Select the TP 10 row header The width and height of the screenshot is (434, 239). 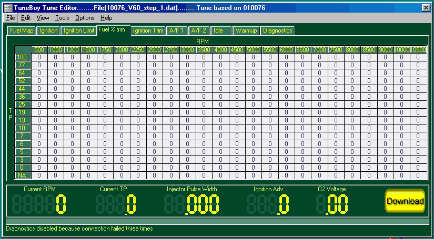pos(23,128)
